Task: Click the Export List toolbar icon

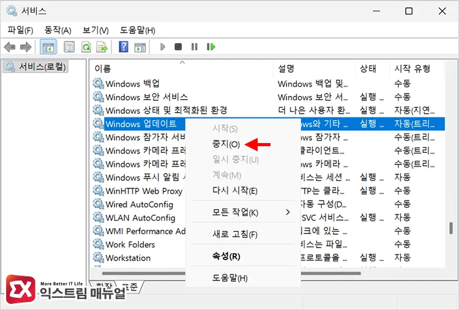Action: tap(102, 47)
